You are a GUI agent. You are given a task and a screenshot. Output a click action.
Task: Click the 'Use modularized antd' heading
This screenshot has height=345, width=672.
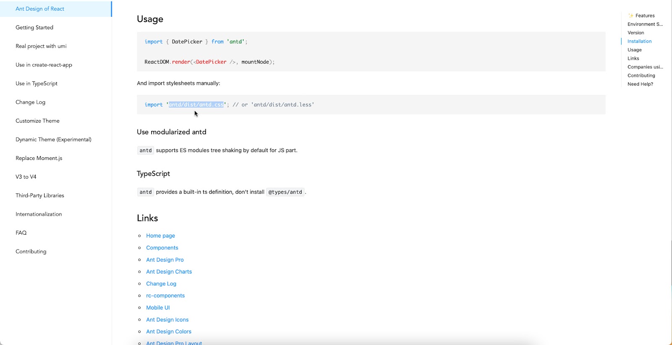171,132
